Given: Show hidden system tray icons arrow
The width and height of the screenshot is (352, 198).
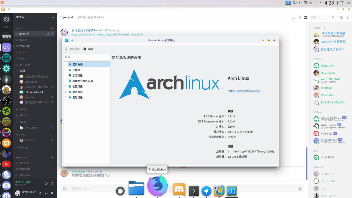Looking at the screenshot, I should click(x=320, y=3).
